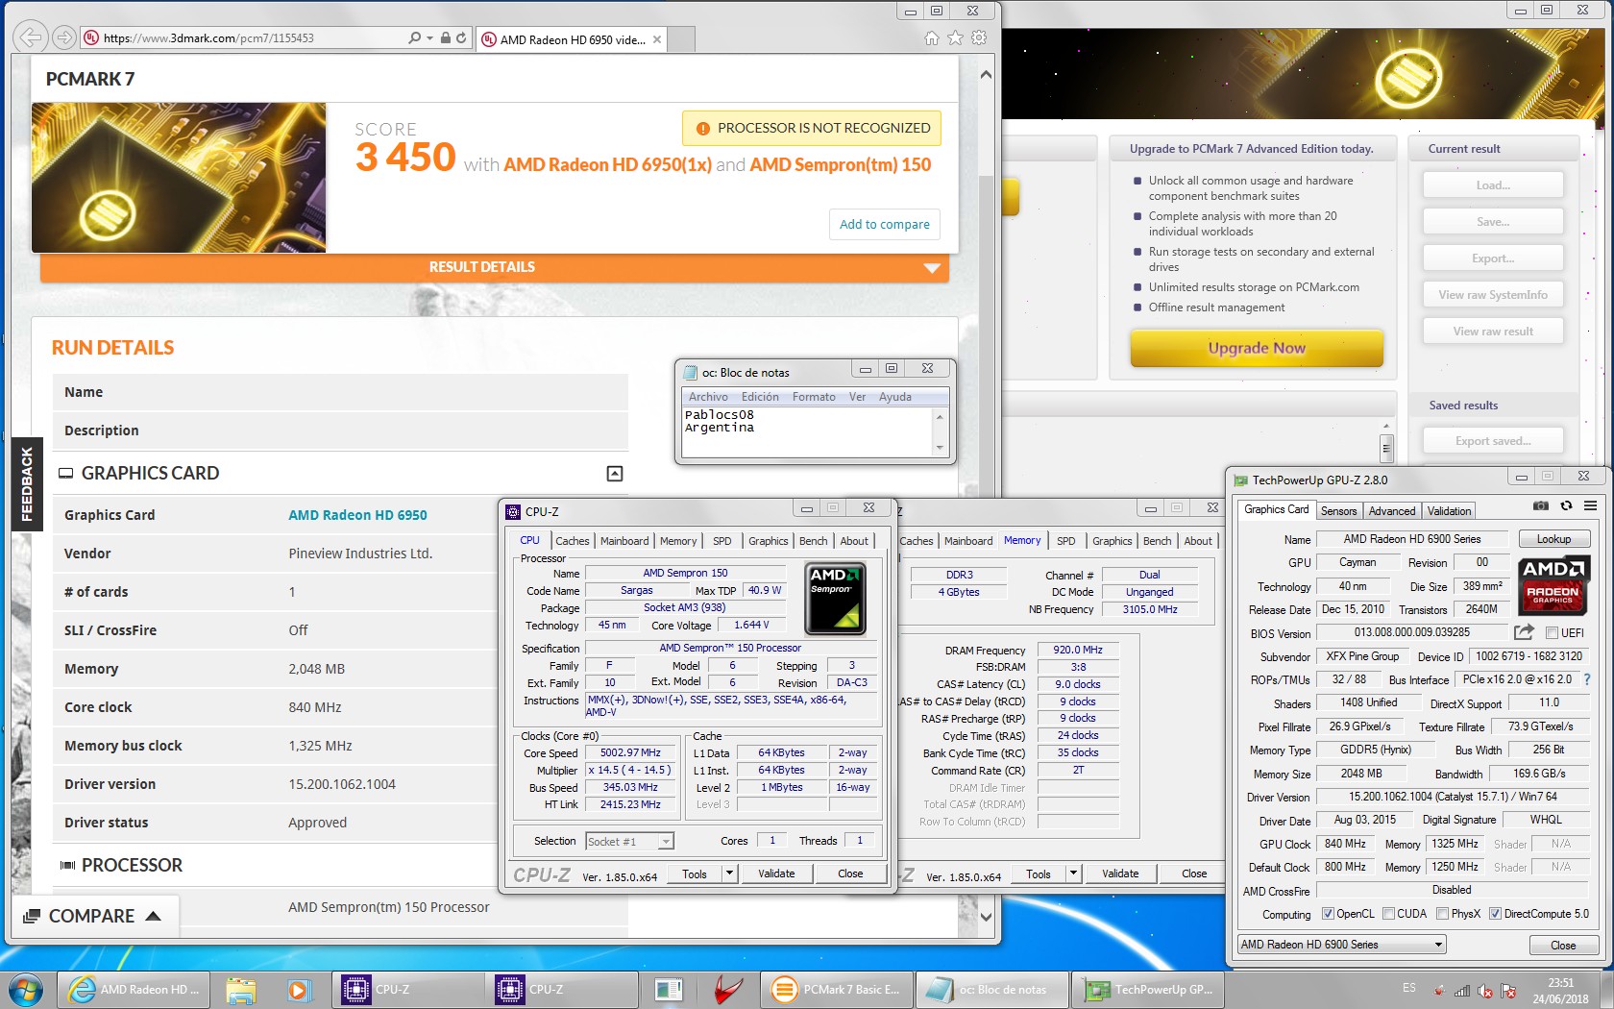The image size is (1614, 1009).
Task: Click the browser forward arrow button
Action: coord(63,37)
